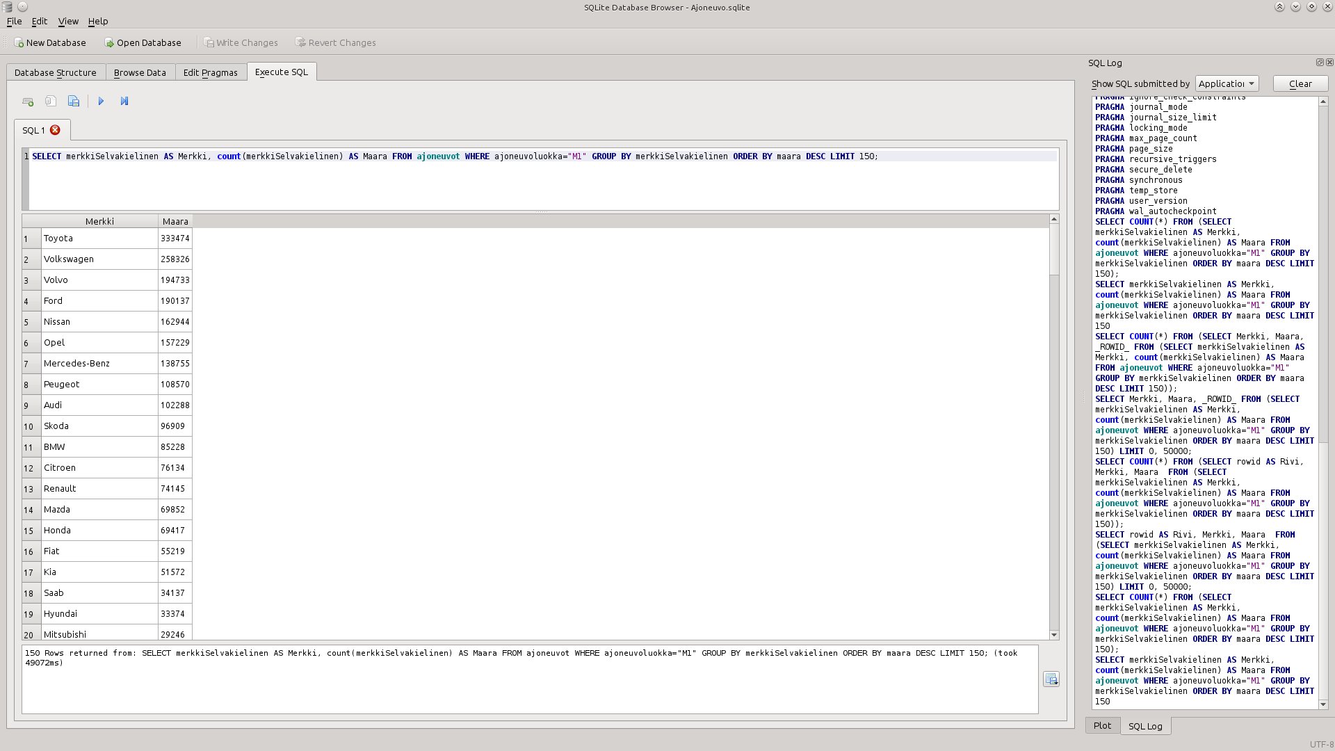Open the File menu
This screenshot has width=1335, height=751.
click(14, 22)
